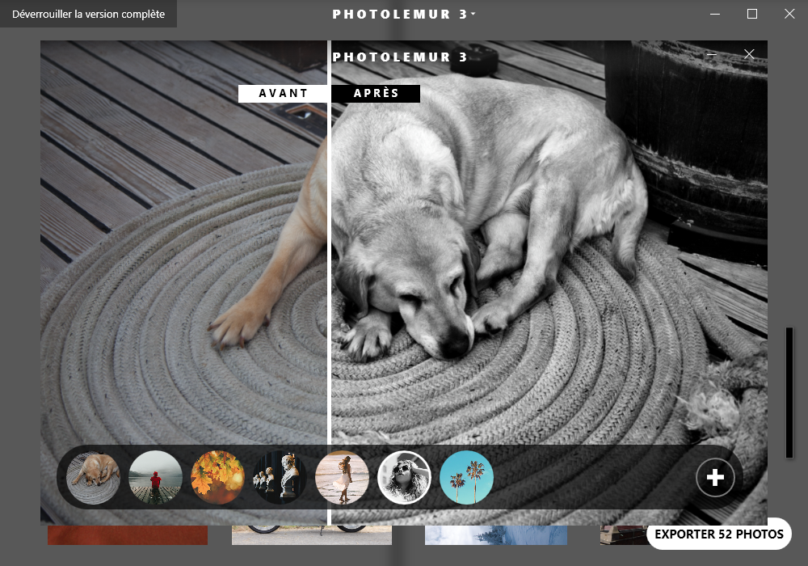Maximize the main Photolemur window

[x=752, y=14]
